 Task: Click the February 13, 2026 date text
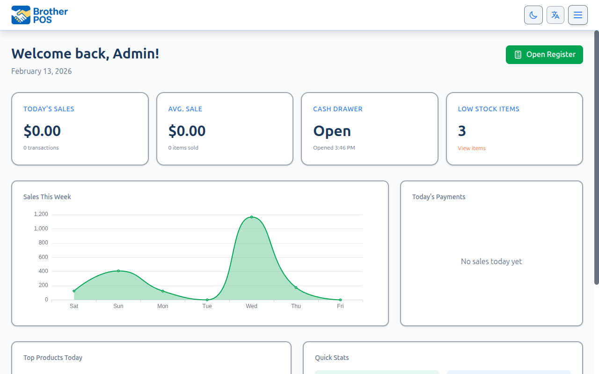click(x=41, y=71)
